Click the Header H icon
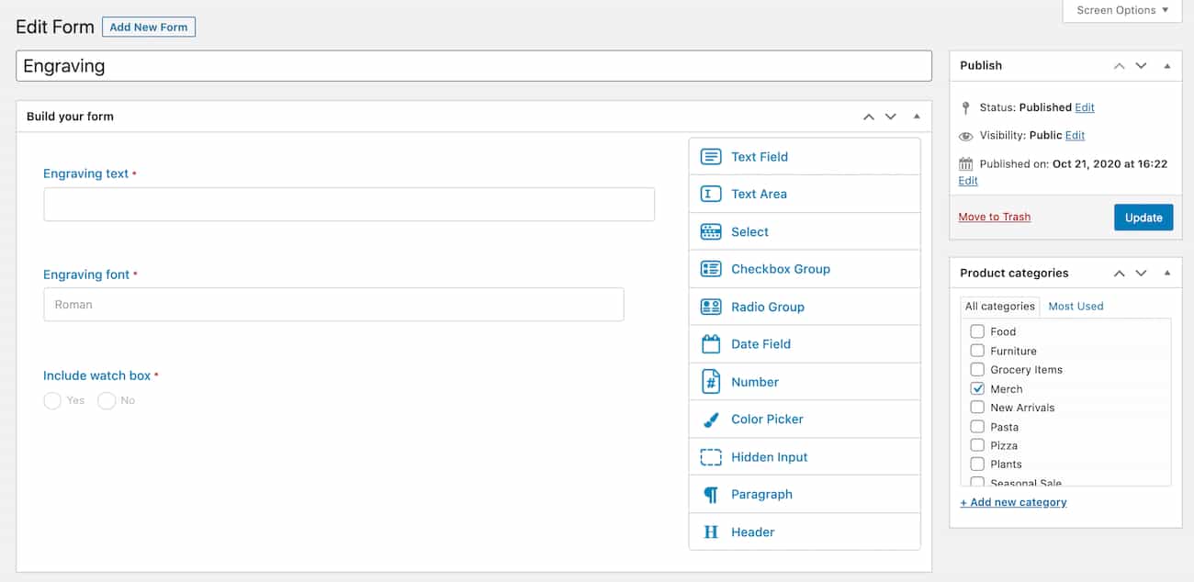 [711, 532]
